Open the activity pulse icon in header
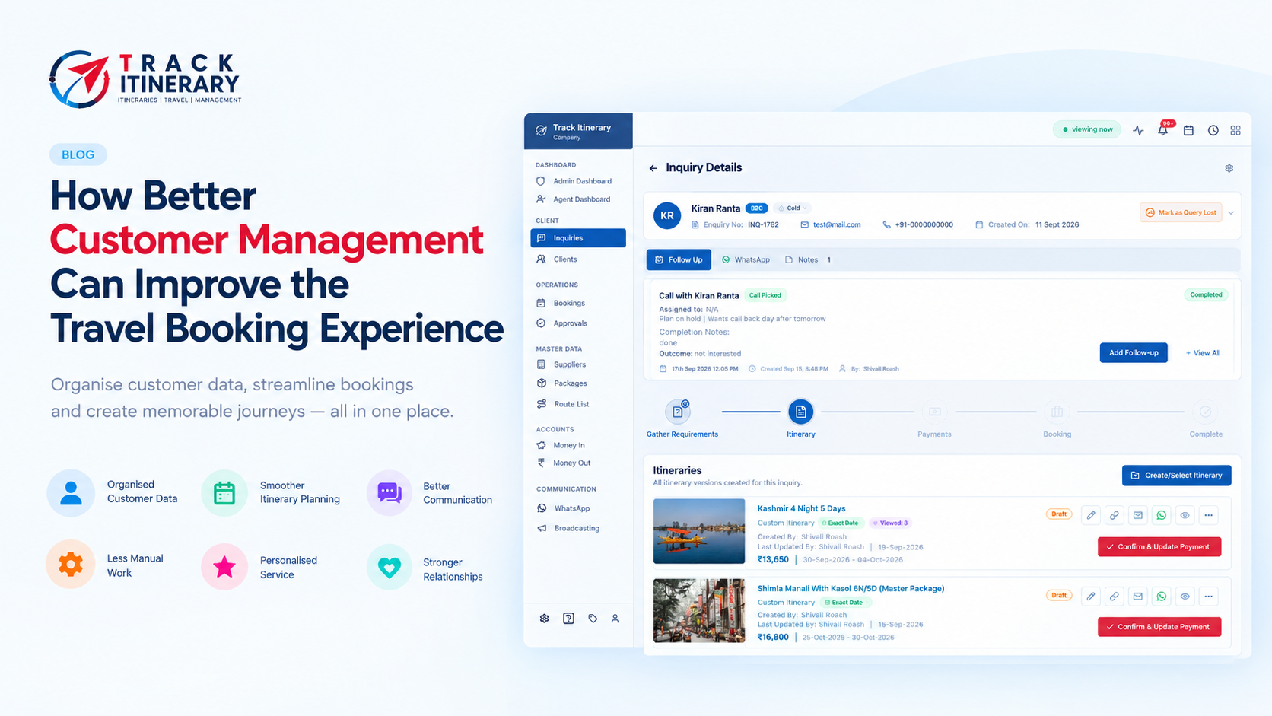 coord(1138,130)
